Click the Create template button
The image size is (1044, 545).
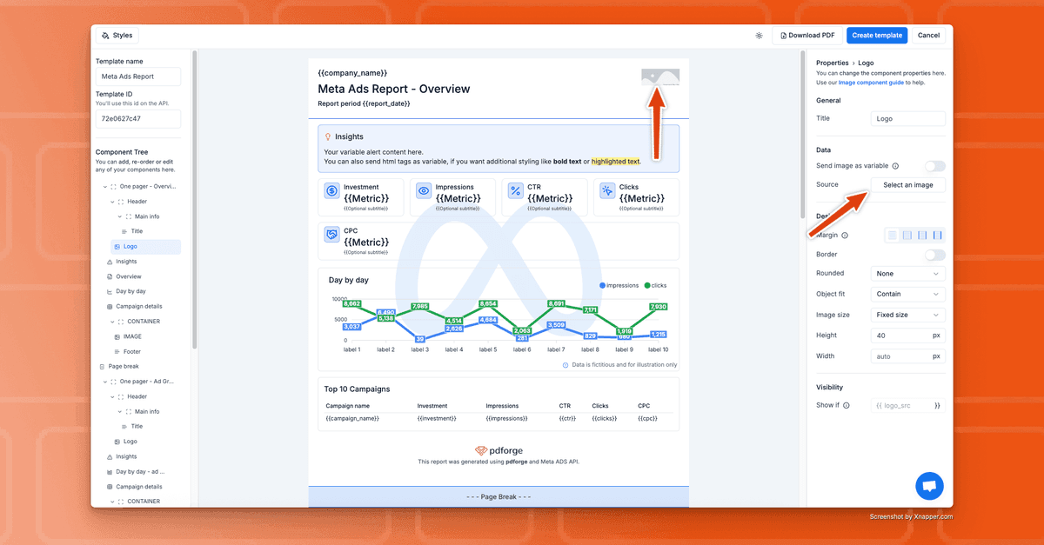(x=876, y=35)
